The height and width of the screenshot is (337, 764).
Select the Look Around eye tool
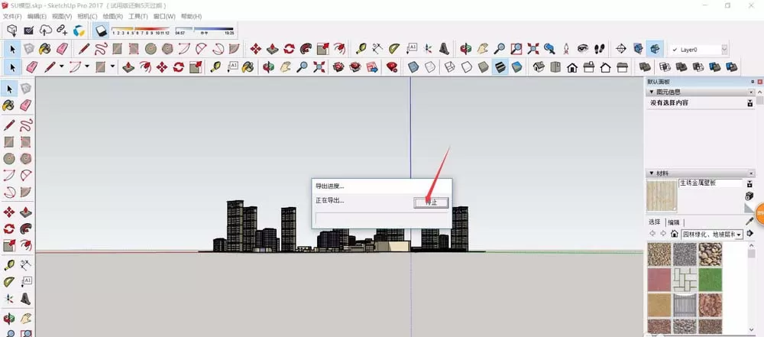[583, 49]
